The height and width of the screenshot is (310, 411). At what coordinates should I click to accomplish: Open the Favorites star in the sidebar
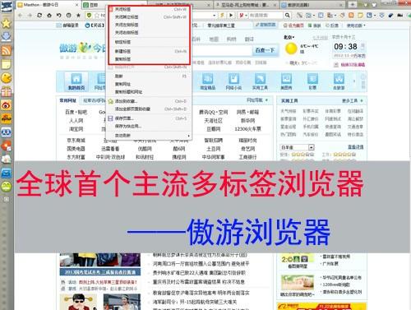[6, 23]
